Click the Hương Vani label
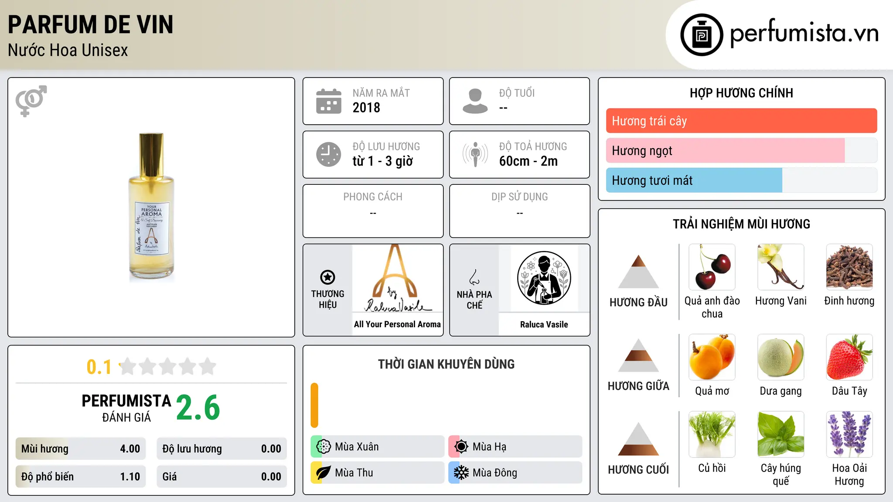The width and height of the screenshot is (893, 502). click(x=781, y=301)
